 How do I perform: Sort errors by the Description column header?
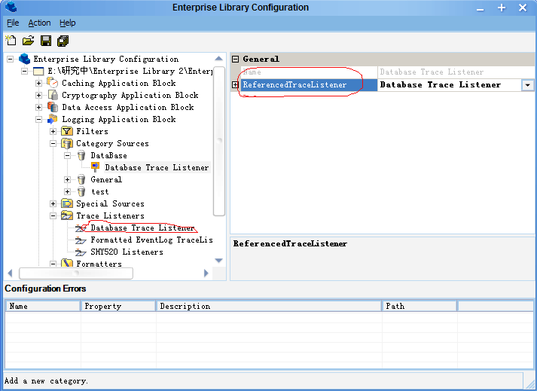tap(269, 306)
